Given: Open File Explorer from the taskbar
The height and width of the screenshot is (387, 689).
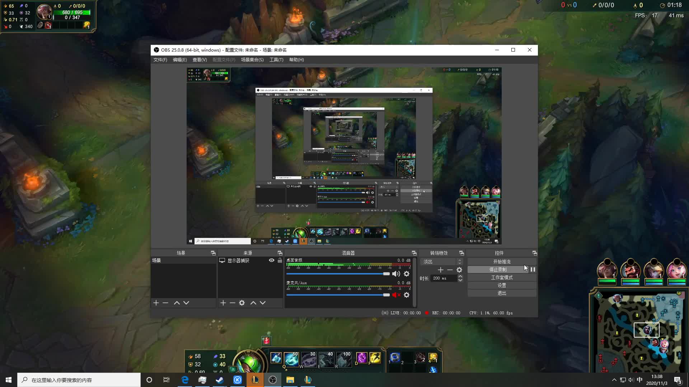Looking at the screenshot, I should coord(290,380).
